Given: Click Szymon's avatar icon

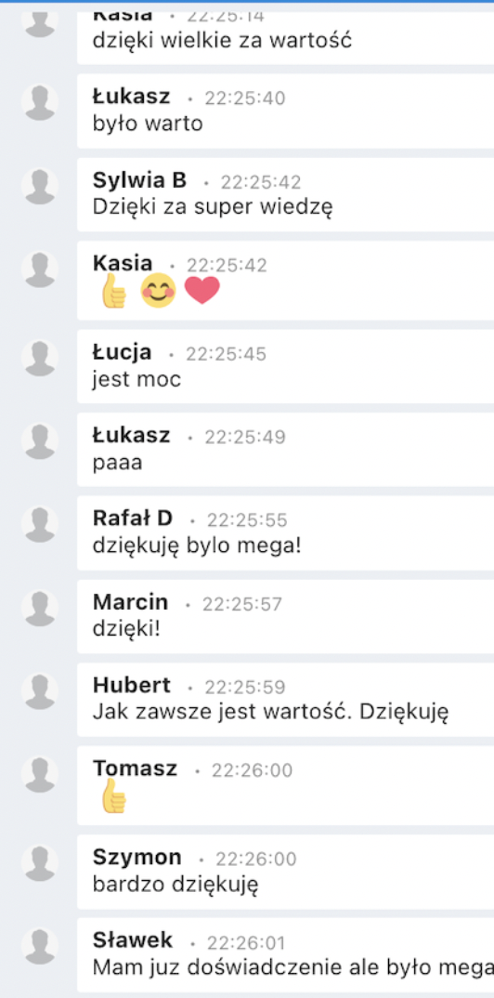Looking at the screenshot, I should coord(40,862).
